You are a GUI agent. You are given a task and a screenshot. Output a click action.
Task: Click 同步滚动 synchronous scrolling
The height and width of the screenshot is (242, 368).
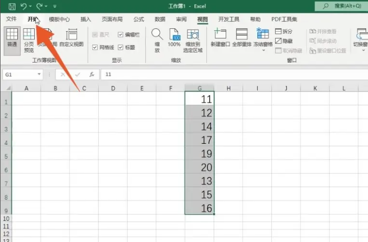(x=323, y=41)
